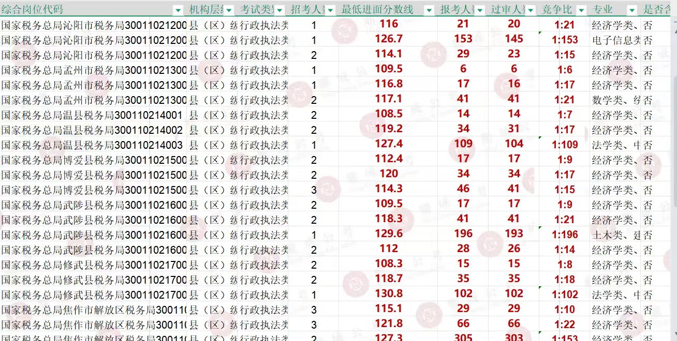Select the score cell 115.1

click(389, 308)
